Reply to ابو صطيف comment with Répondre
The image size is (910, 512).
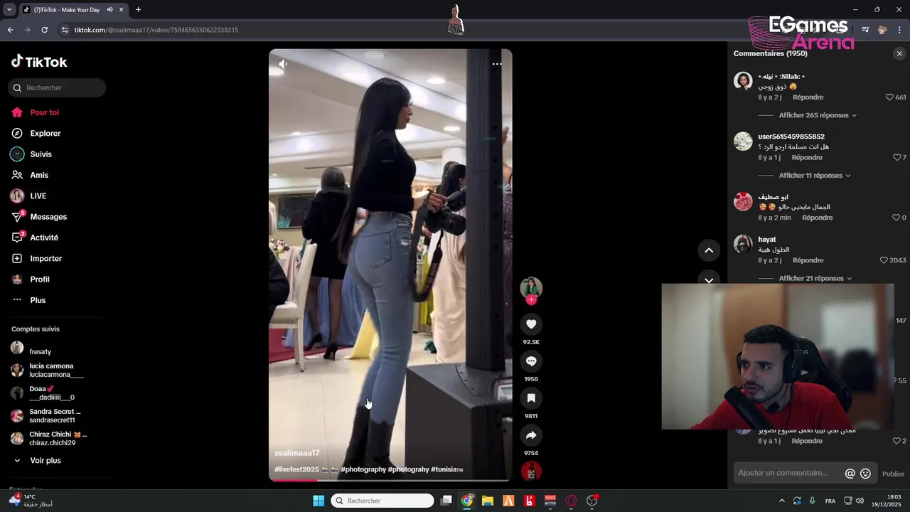[817, 218]
